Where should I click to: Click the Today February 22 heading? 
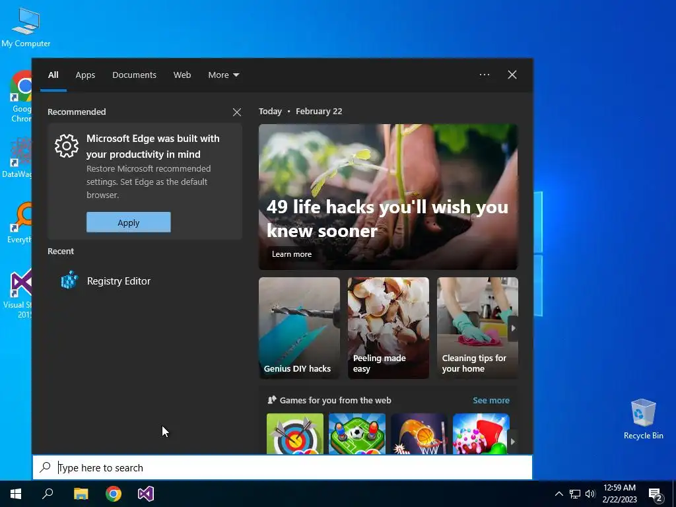tap(300, 111)
